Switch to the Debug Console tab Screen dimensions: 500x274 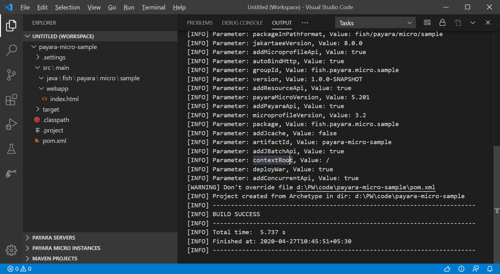point(242,23)
